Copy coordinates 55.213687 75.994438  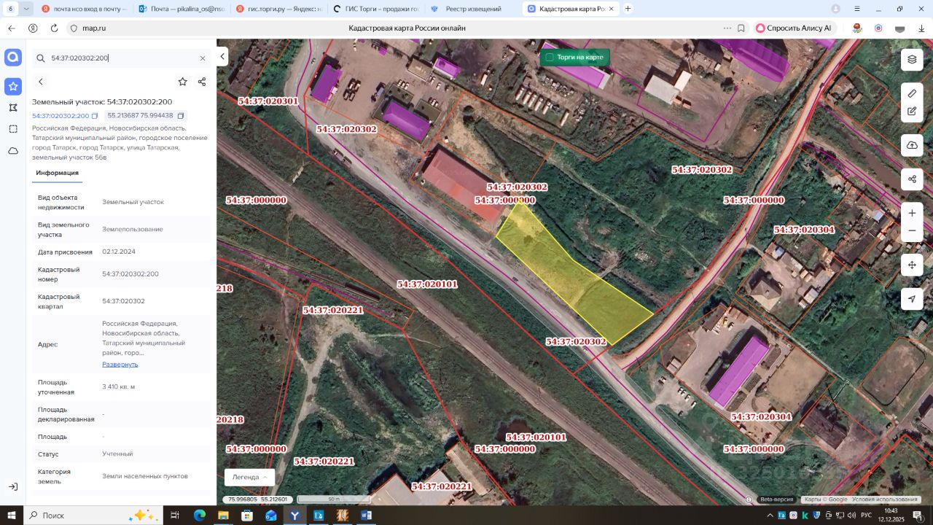click(x=181, y=116)
